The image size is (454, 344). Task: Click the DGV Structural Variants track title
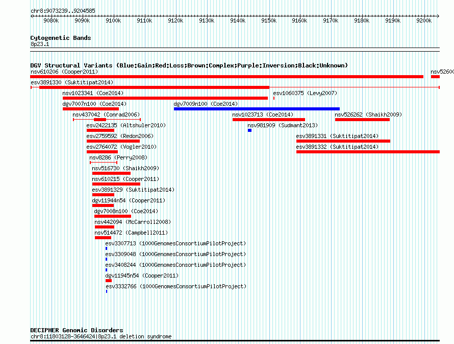189,65
